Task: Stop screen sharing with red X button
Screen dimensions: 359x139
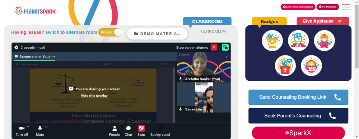Action: (214, 48)
